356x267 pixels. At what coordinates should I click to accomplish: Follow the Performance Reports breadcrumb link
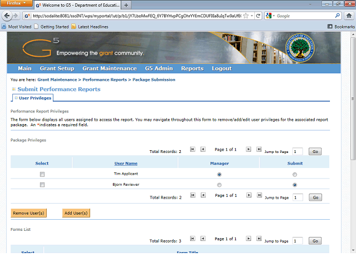(x=105, y=80)
